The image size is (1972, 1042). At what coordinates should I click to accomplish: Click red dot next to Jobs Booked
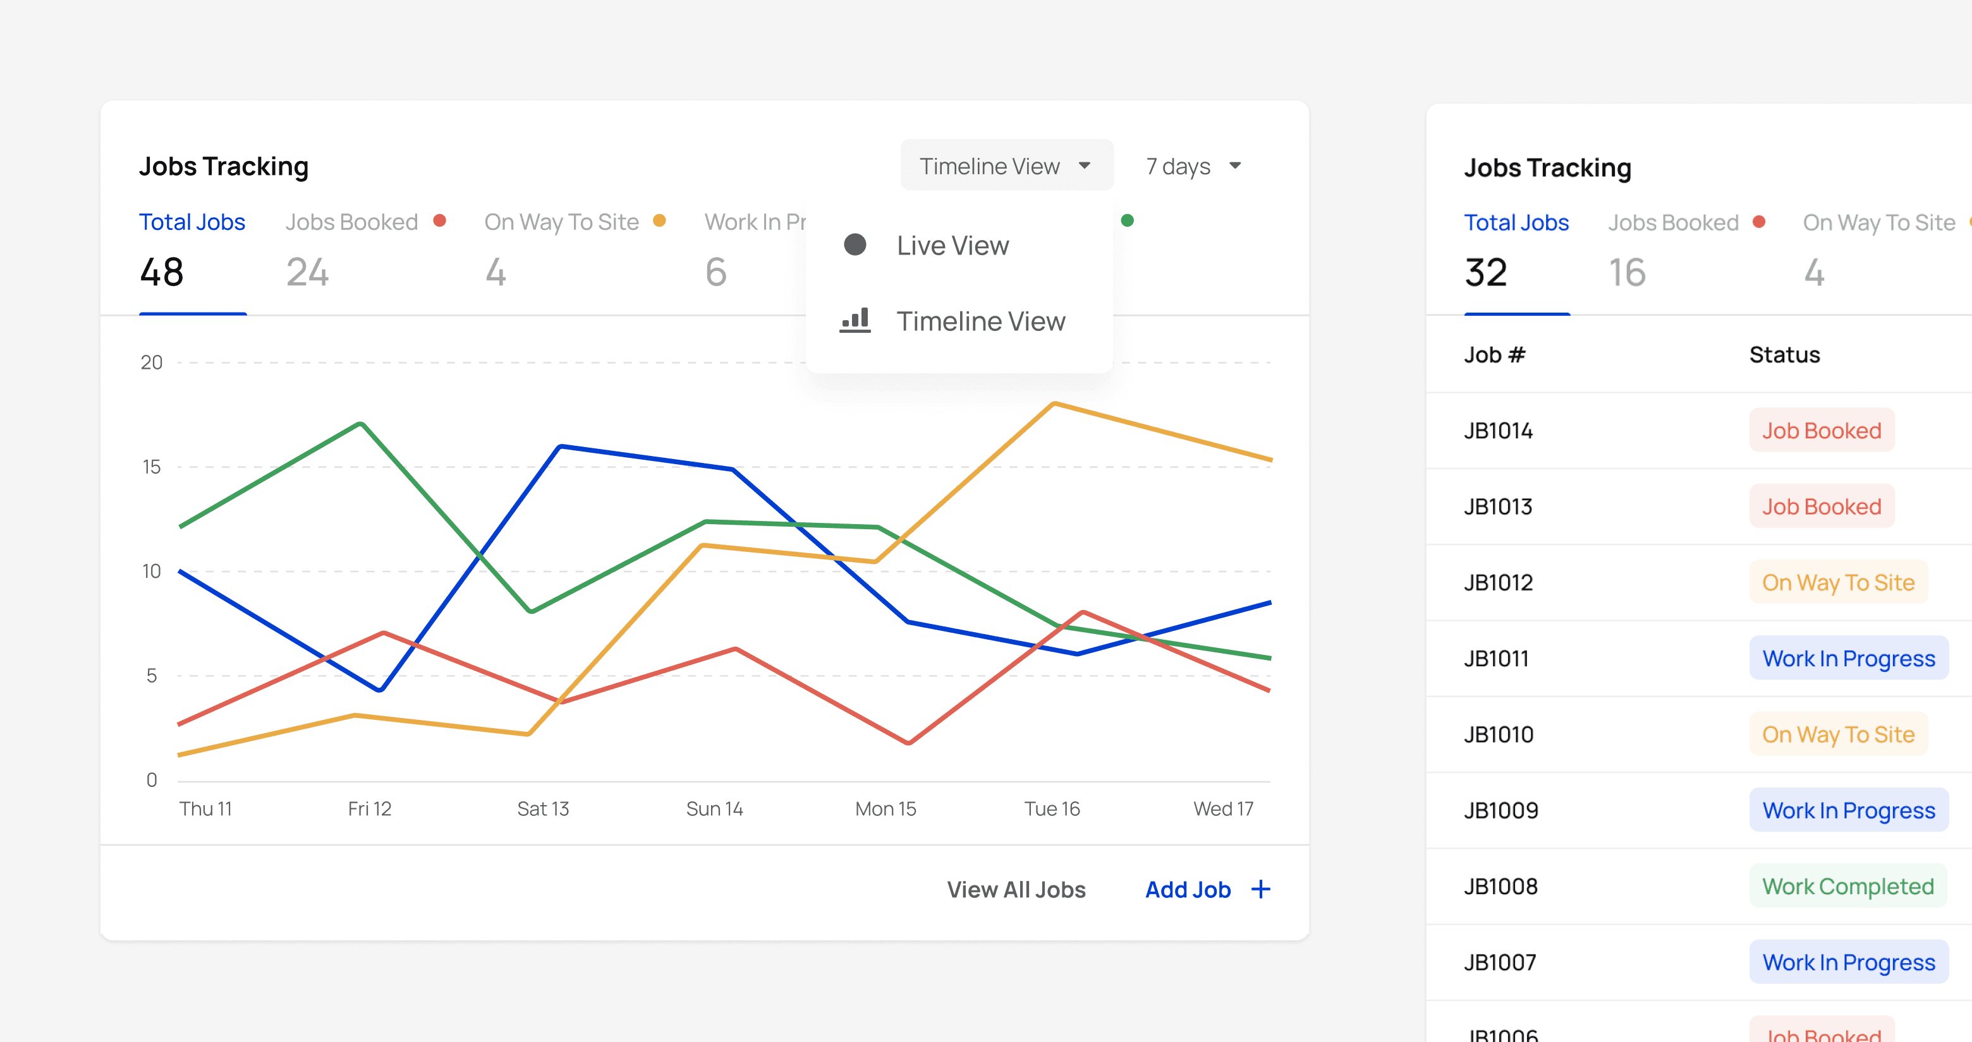click(x=439, y=220)
